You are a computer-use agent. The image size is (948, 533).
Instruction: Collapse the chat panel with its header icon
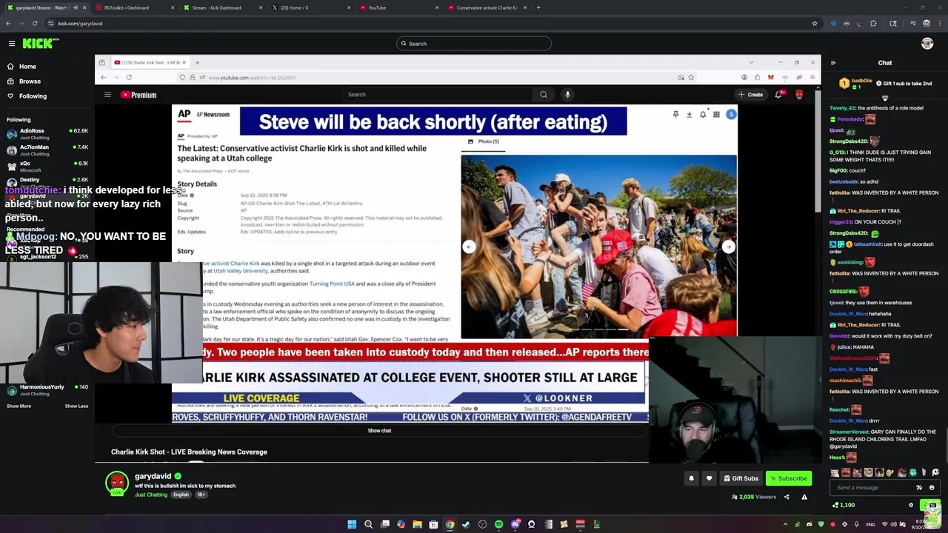833,63
